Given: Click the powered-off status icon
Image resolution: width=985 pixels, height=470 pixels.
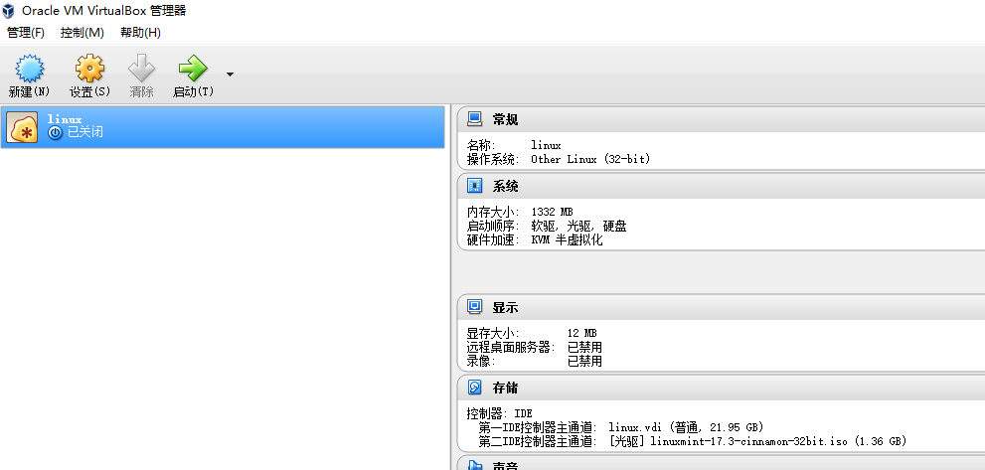Looking at the screenshot, I should (x=56, y=132).
